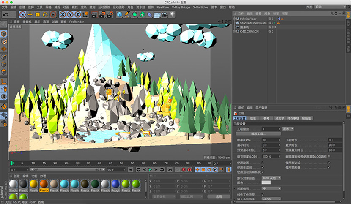Select the spline Pen tool icon
Image resolution: width=351 pixels, height=204 pixels.
[127, 14]
